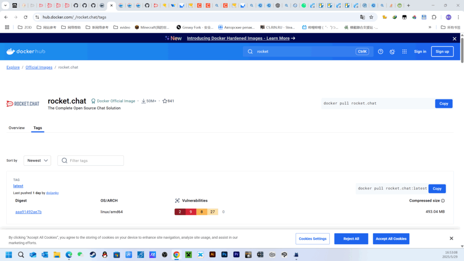Image resolution: width=464 pixels, height=261 pixels.
Task: Copy the rocket.chat:latest pull command
Action: [x=437, y=188]
